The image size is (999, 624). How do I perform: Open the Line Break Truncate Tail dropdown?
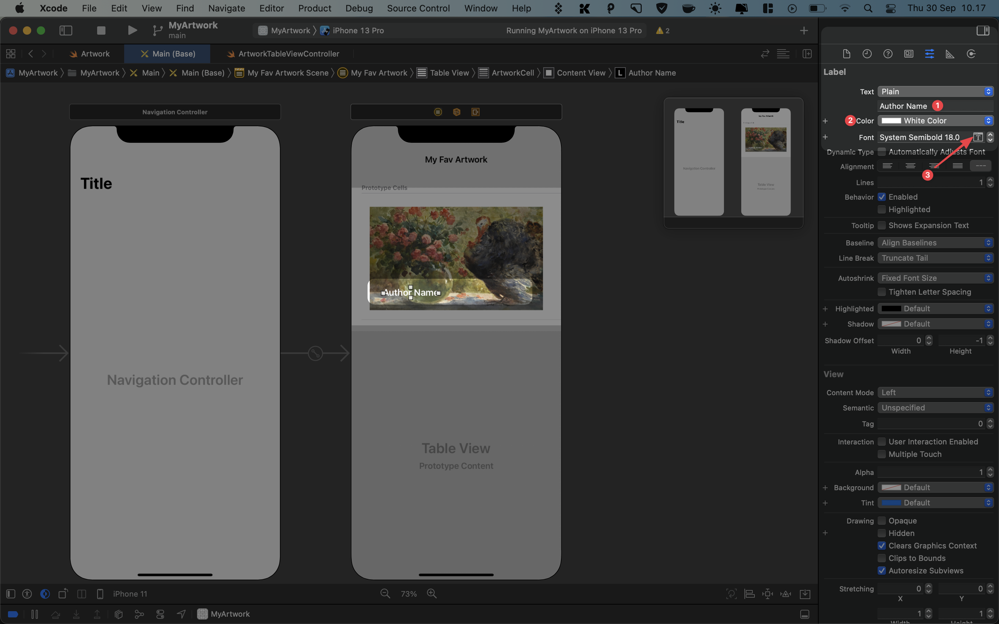click(x=935, y=258)
